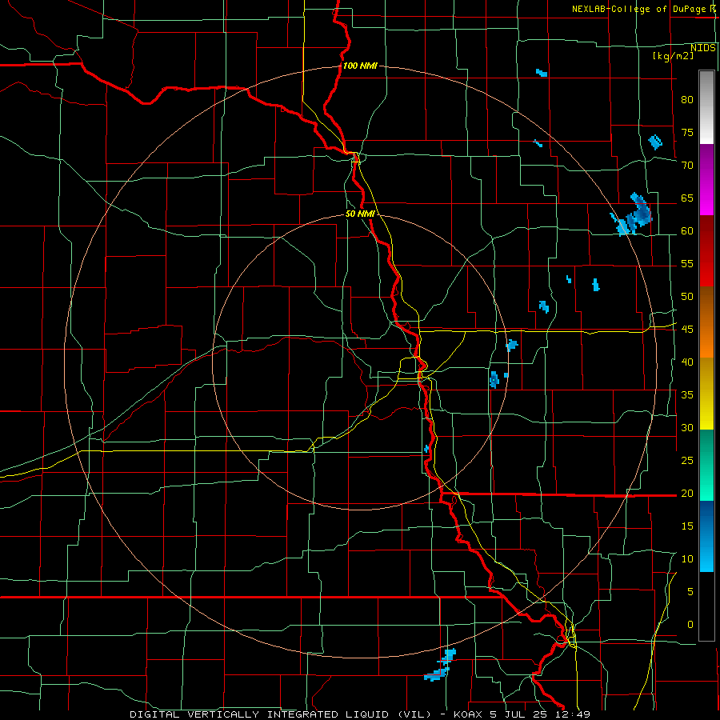The height and width of the screenshot is (720, 720).
Task: Pick the orange-brown segment of the color bar
Action: click(706, 322)
